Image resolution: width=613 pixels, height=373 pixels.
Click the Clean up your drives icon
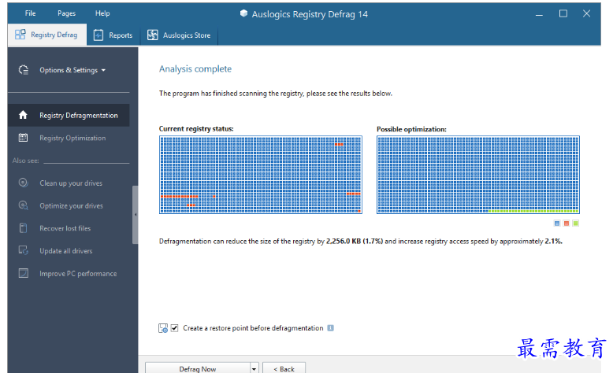click(x=24, y=183)
